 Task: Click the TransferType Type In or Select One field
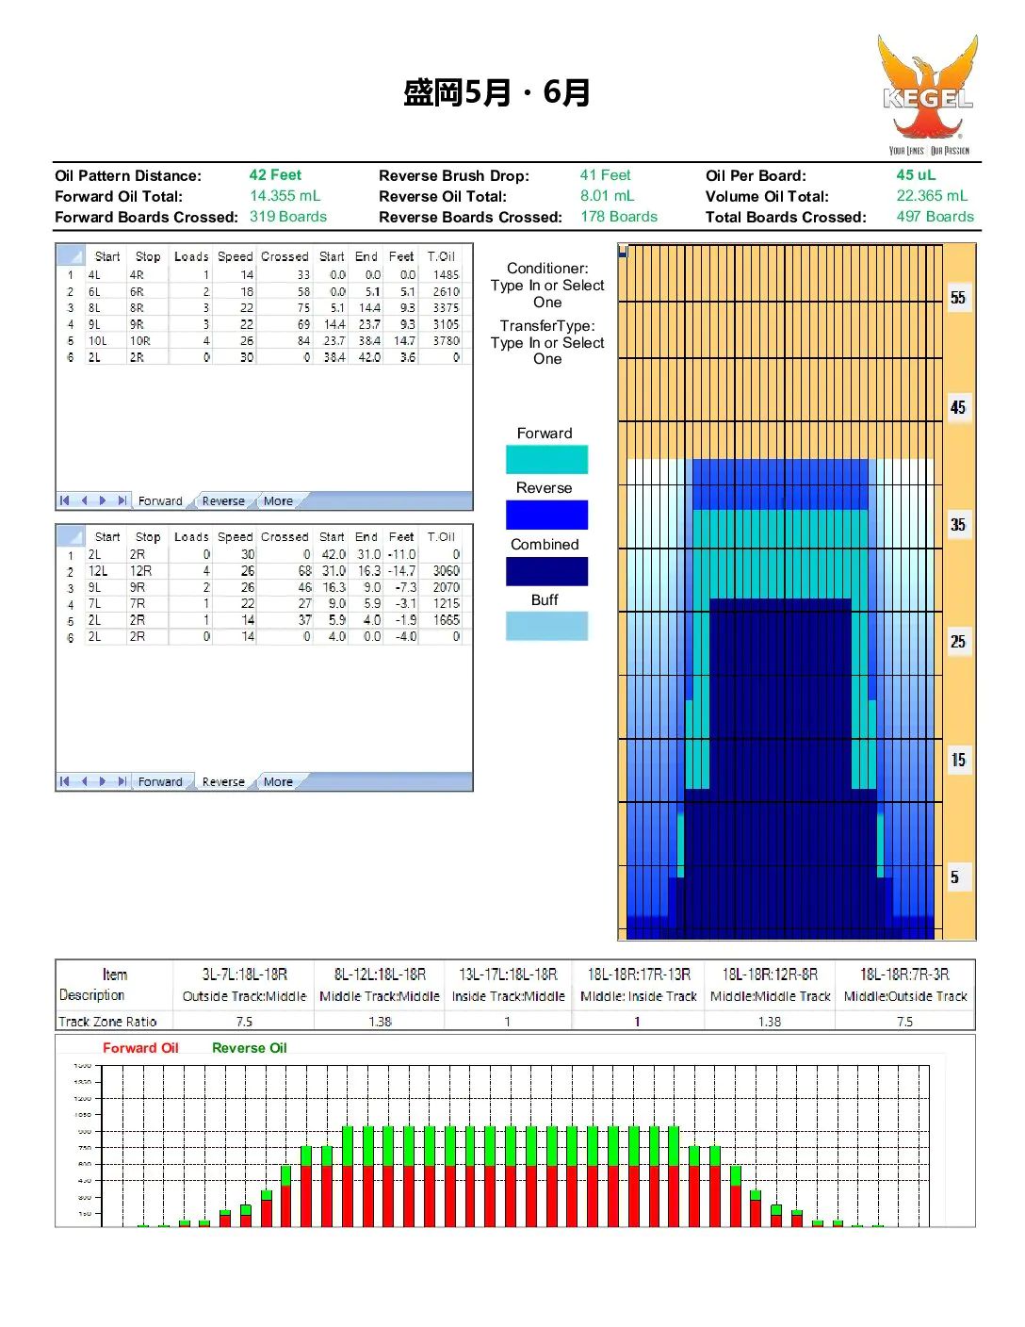click(x=547, y=351)
